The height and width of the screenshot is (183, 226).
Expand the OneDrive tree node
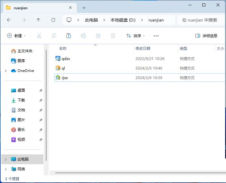(x=6, y=71)
